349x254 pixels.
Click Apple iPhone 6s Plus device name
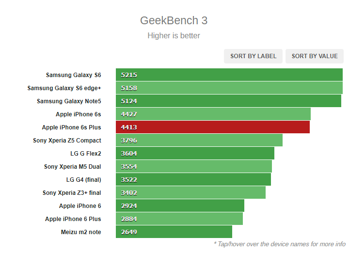72,127
